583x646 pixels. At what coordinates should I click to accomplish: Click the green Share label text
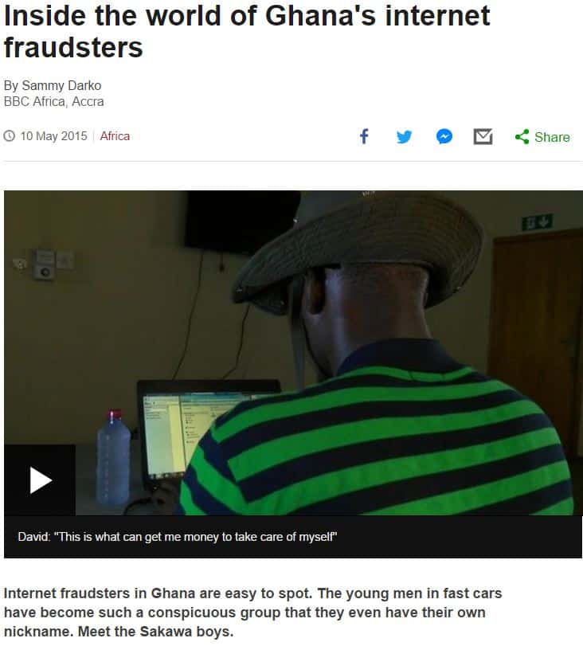[552, 137]
